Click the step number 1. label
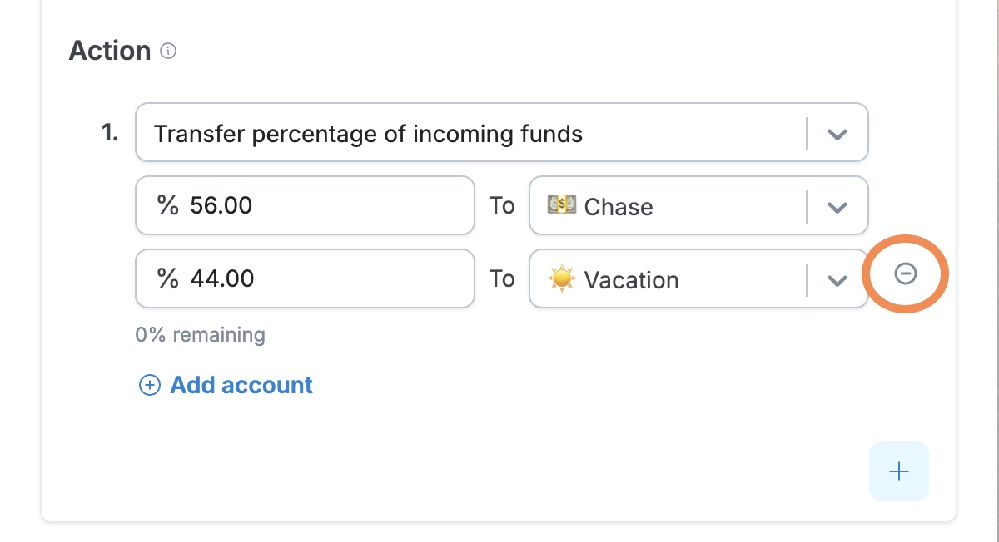 (110, 132)
